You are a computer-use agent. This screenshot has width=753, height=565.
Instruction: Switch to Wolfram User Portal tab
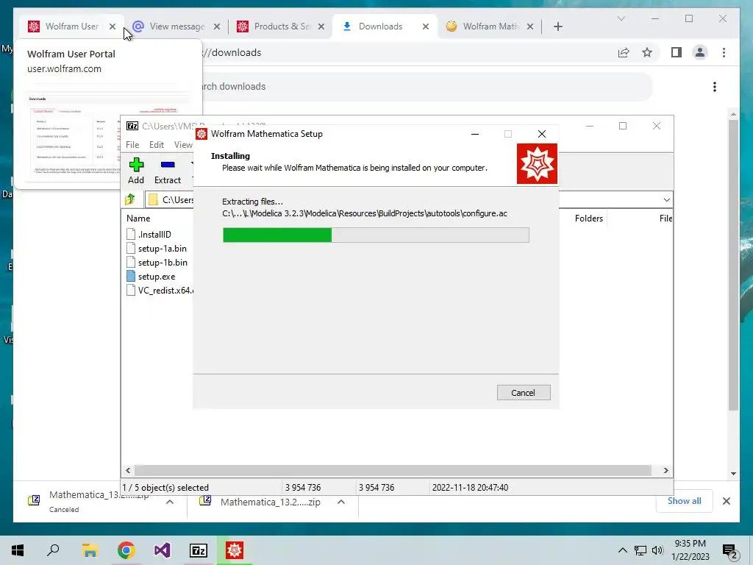click(72, 26)
